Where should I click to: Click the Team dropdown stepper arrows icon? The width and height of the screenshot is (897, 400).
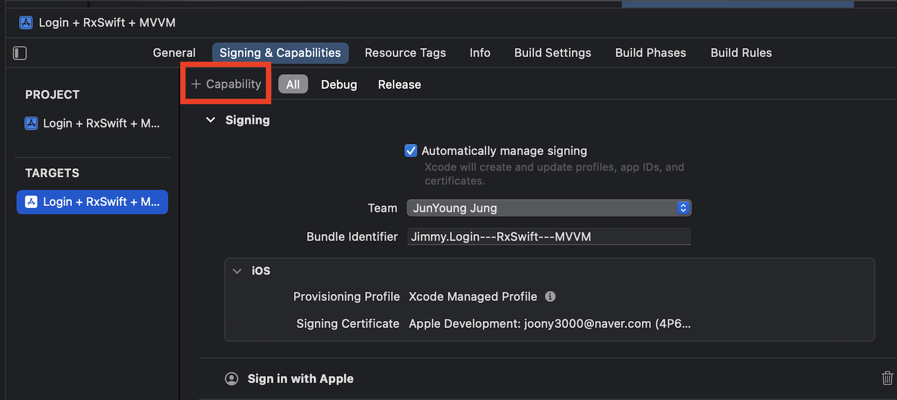tap(683, 208)
